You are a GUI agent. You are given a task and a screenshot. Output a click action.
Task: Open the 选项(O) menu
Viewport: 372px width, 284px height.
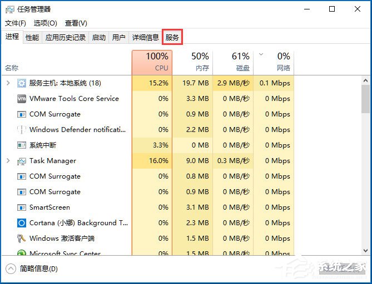coord(45,23)
